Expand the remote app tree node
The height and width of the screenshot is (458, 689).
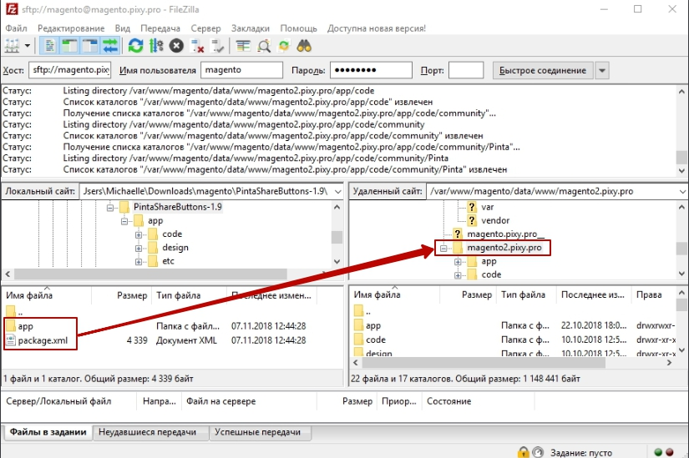458,262
